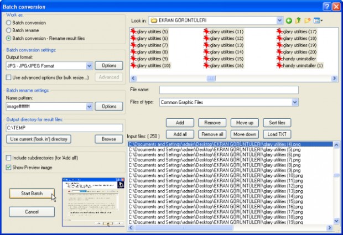The image size is (343, 235).
Task: Click the Load TXT button
Action: point(277,134)
